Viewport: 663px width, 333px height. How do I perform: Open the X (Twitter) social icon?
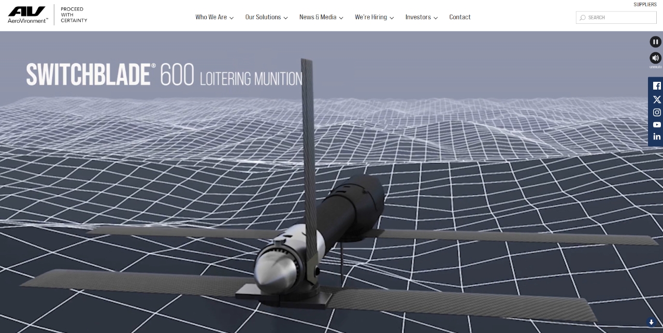(657, 99)
